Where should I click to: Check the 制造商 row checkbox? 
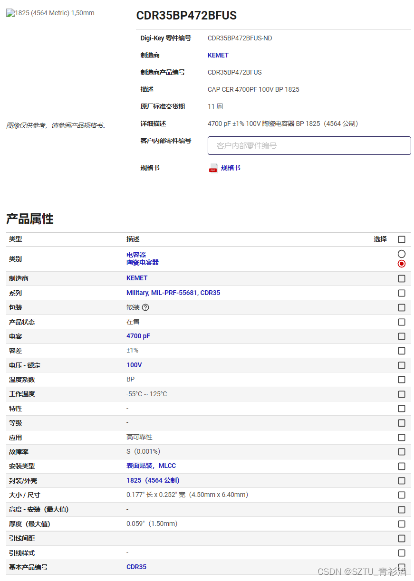tap(402, 278)
